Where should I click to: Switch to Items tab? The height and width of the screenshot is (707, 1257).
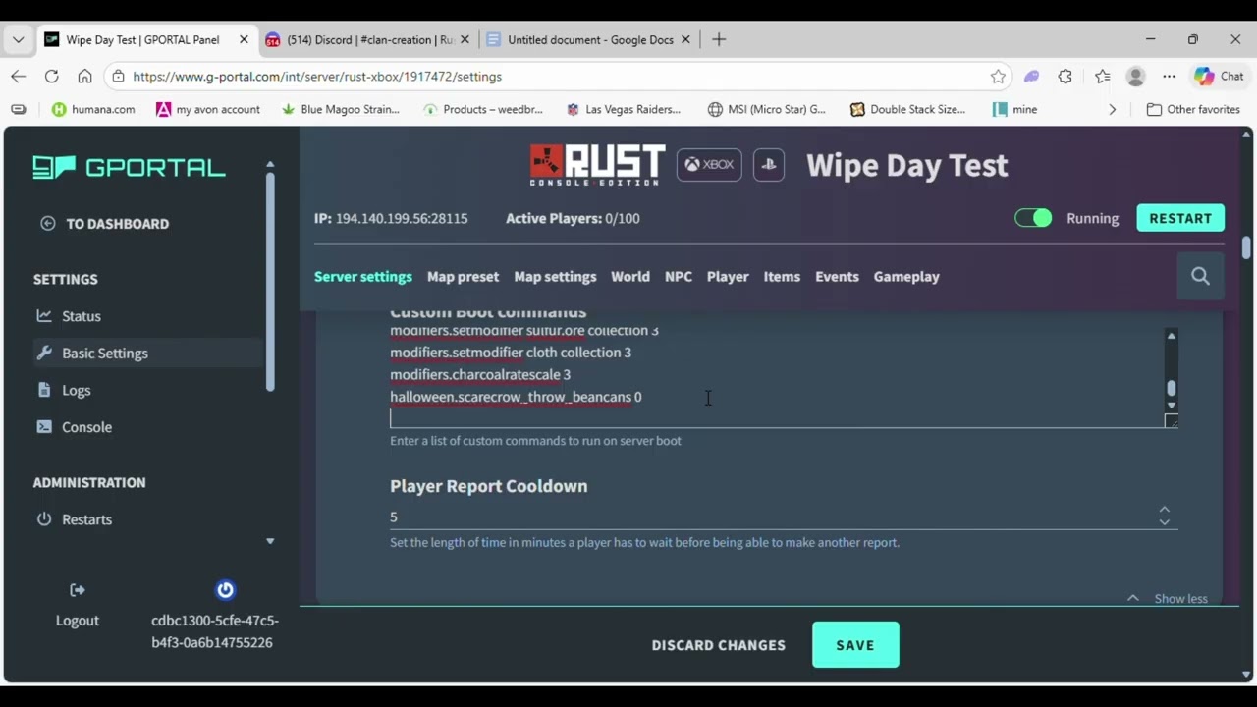782,277
